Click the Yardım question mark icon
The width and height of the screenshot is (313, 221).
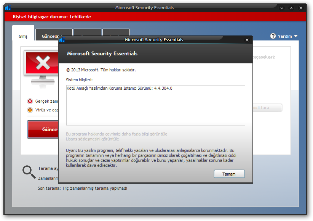(x=273, y=36)
